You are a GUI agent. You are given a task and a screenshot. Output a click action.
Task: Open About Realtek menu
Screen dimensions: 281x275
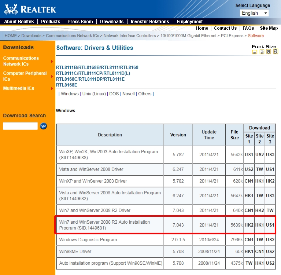19,22
